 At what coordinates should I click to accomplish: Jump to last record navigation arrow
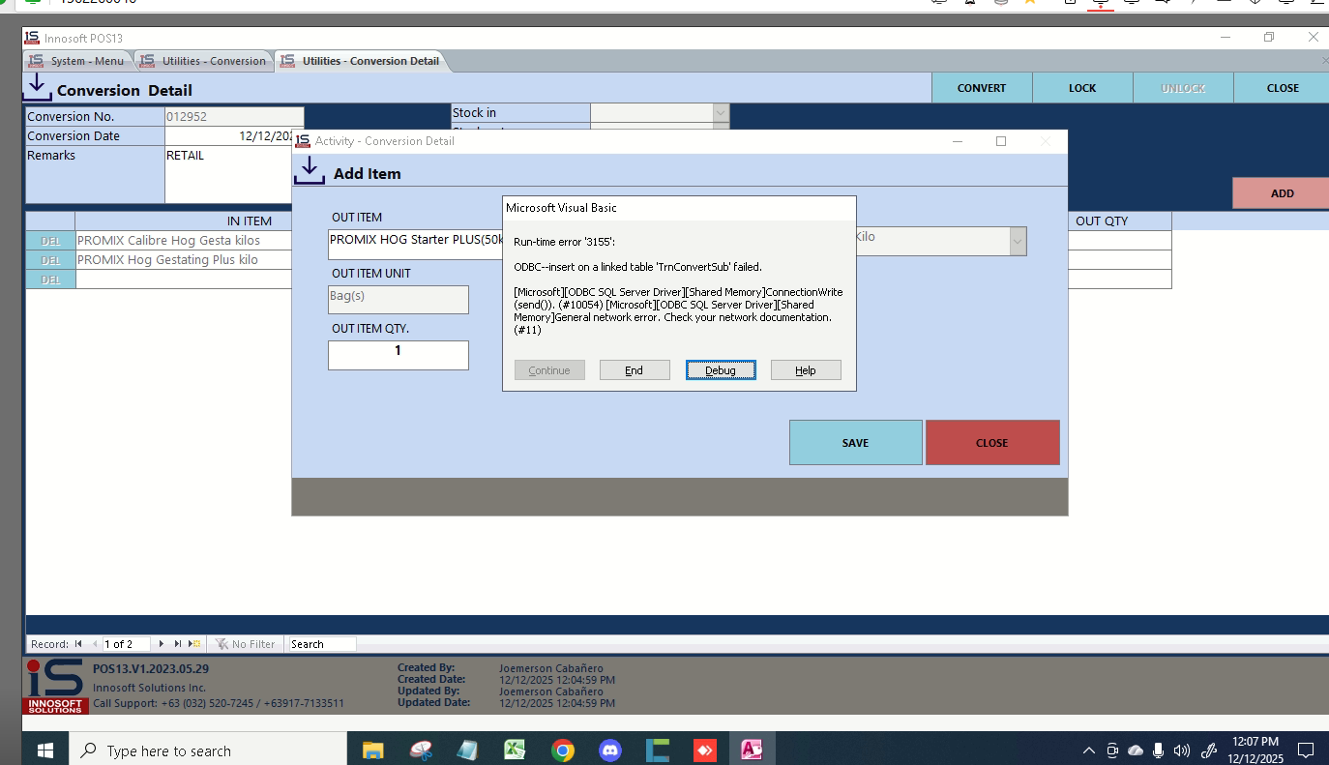coord(177,644)
